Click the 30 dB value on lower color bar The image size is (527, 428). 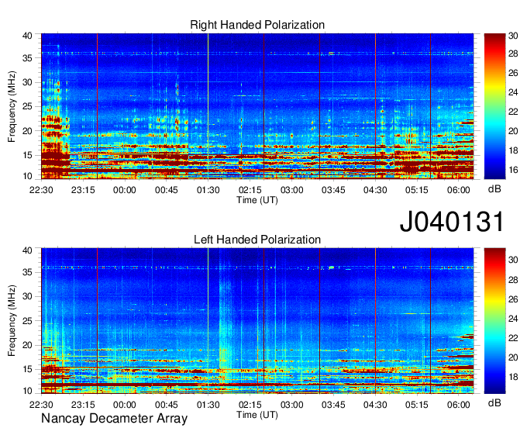click(513, 260)
